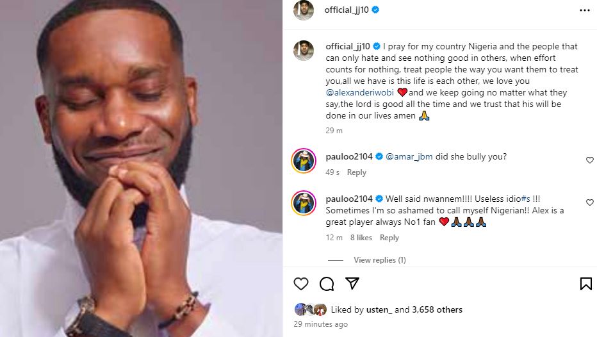This screenshot has height=337, width=597.
Task: Like the post with the heart icon
Action: coord(301,284)
